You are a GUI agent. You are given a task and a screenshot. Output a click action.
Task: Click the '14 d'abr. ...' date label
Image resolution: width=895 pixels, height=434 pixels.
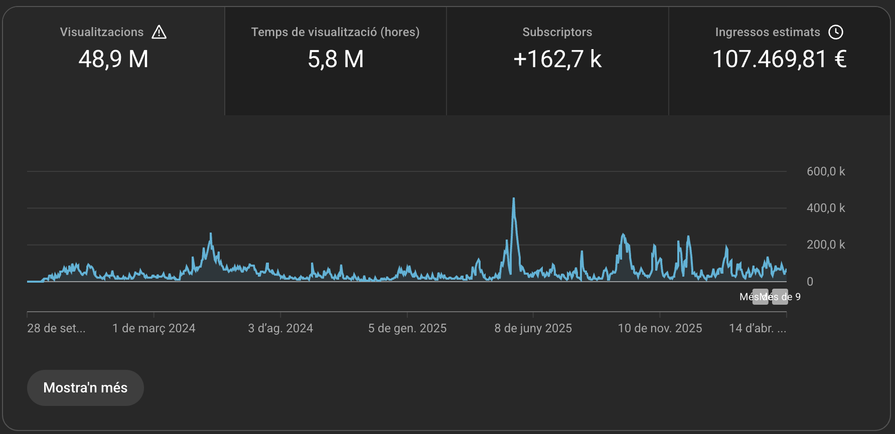(x=757, y=328)
